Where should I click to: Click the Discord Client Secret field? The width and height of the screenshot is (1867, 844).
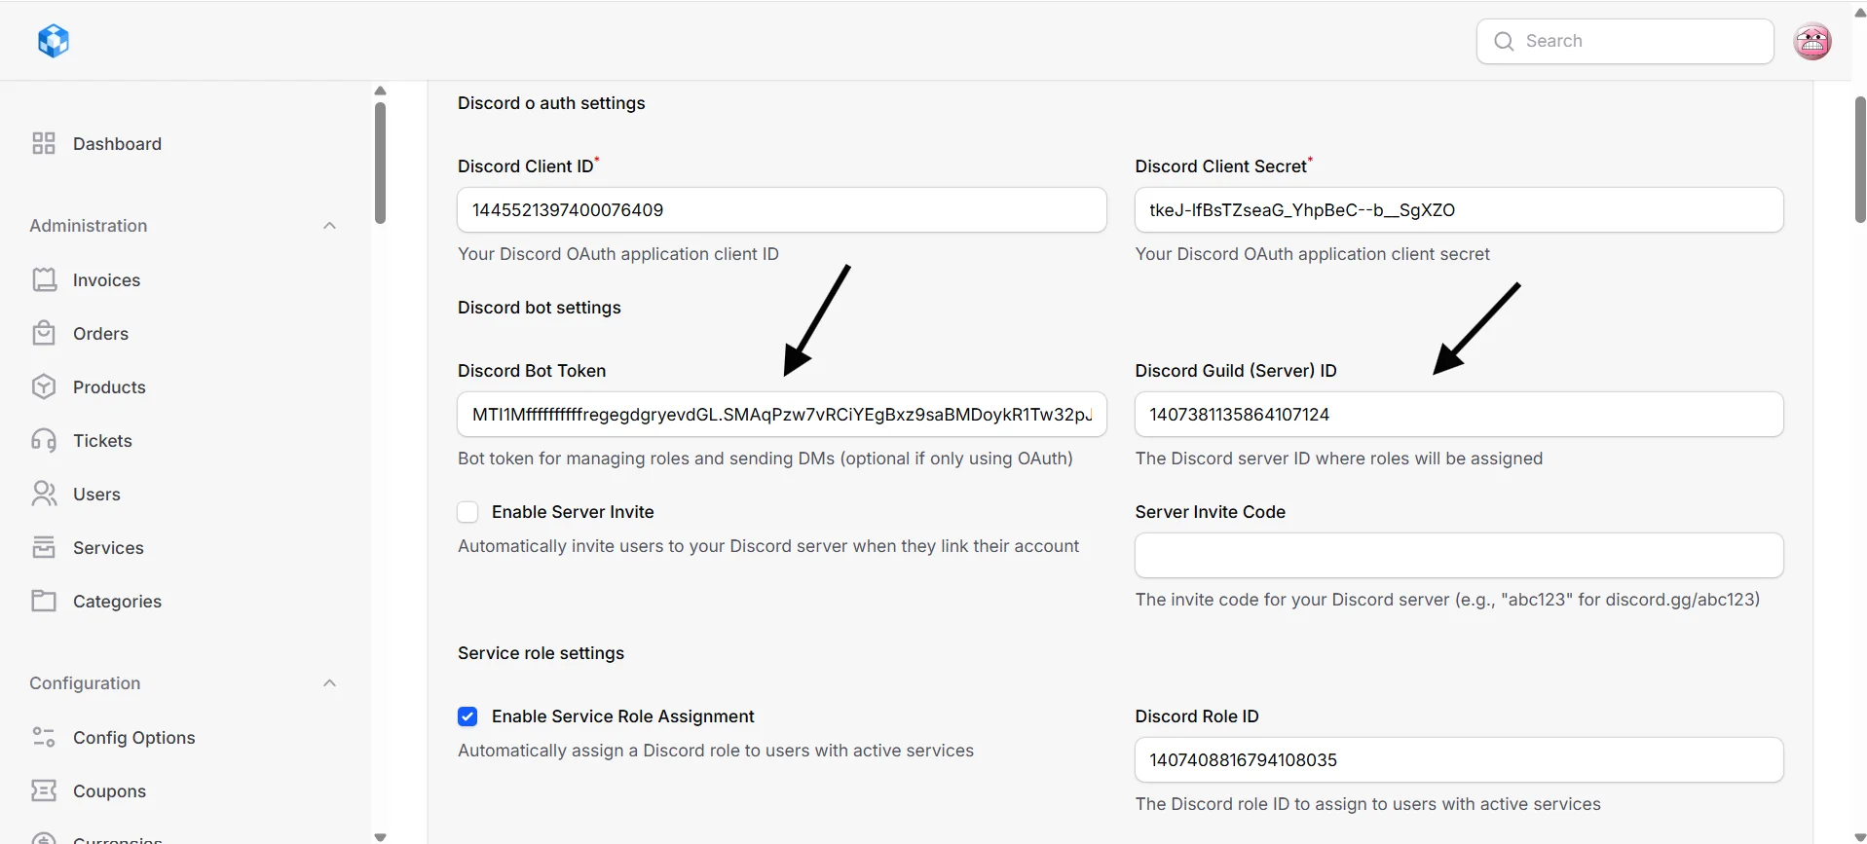1458,210
